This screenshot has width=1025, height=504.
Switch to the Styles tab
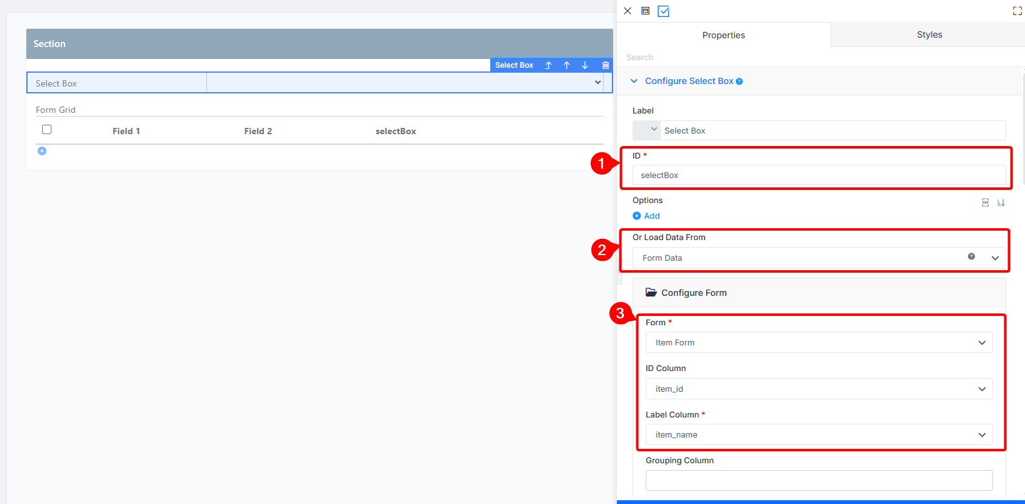(x=929, y=35)
